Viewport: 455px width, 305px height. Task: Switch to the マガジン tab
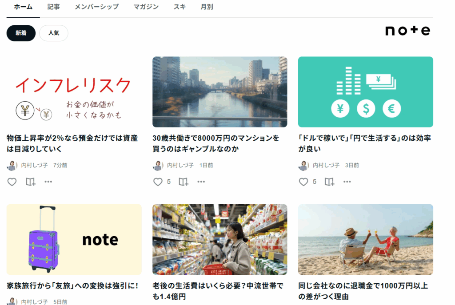[x=146, y=7]
